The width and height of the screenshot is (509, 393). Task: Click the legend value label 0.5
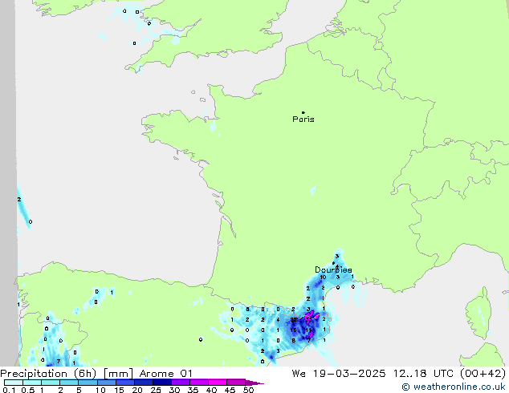click(28, 390)
